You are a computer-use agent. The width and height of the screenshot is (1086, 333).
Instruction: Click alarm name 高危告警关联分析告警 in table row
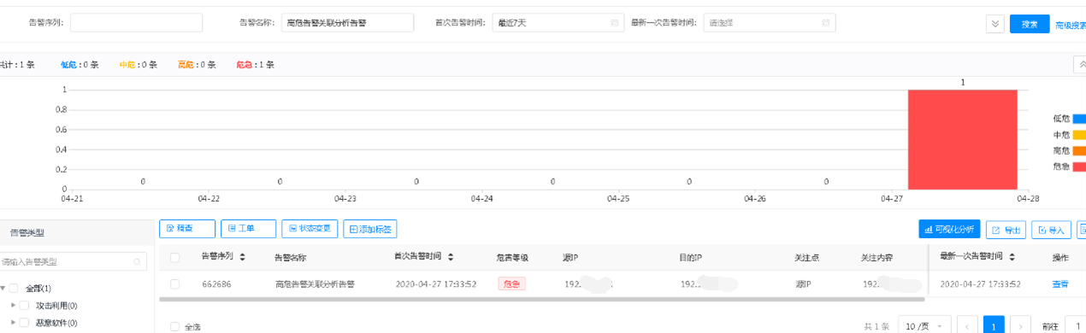(x=315, y=283)
